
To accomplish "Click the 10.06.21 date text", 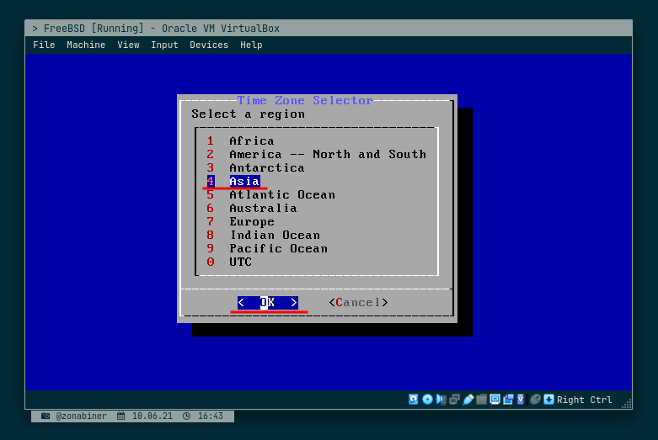I will pyautogui.click(x=152, y=416).
